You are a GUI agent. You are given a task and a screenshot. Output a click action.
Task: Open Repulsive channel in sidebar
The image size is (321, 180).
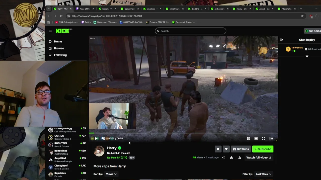coord(67,174)
